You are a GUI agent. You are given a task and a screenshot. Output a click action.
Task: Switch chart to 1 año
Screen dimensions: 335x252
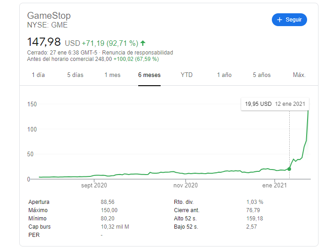click(x=224, y=75)
